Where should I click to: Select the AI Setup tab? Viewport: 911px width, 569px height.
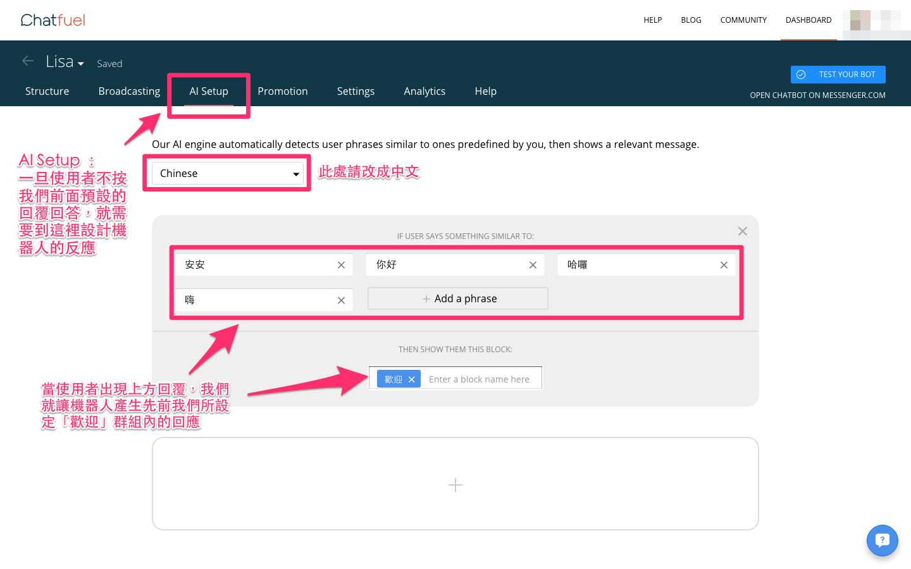point(209,91)
